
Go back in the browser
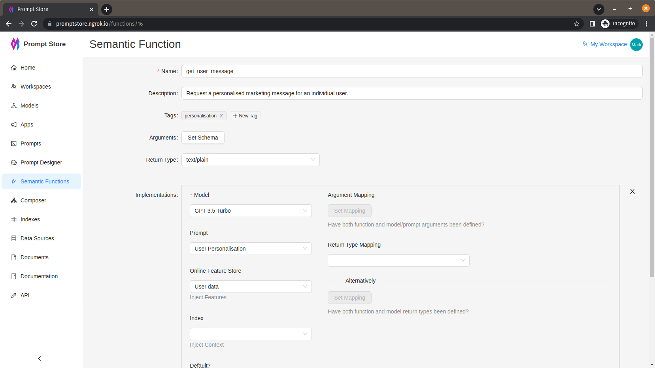coord(9,24)
